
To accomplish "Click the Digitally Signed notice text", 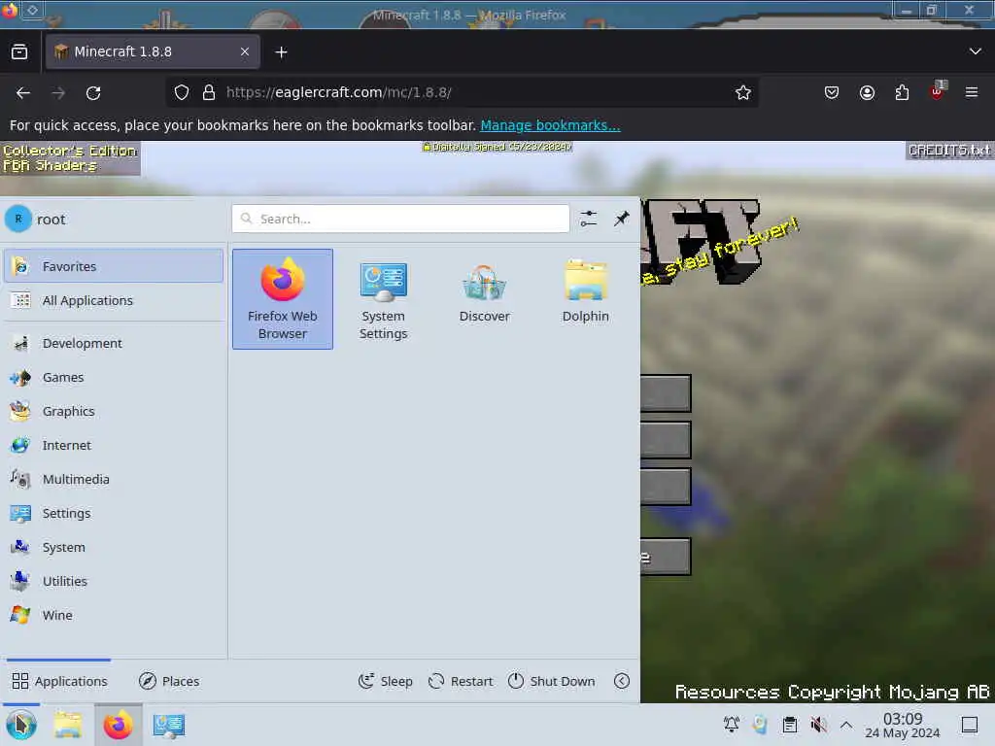I will [497, 147].
